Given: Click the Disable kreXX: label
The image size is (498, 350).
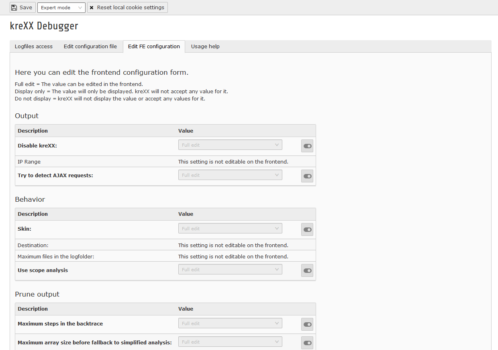Looking at the screenshot, I should tap(37, 146).
